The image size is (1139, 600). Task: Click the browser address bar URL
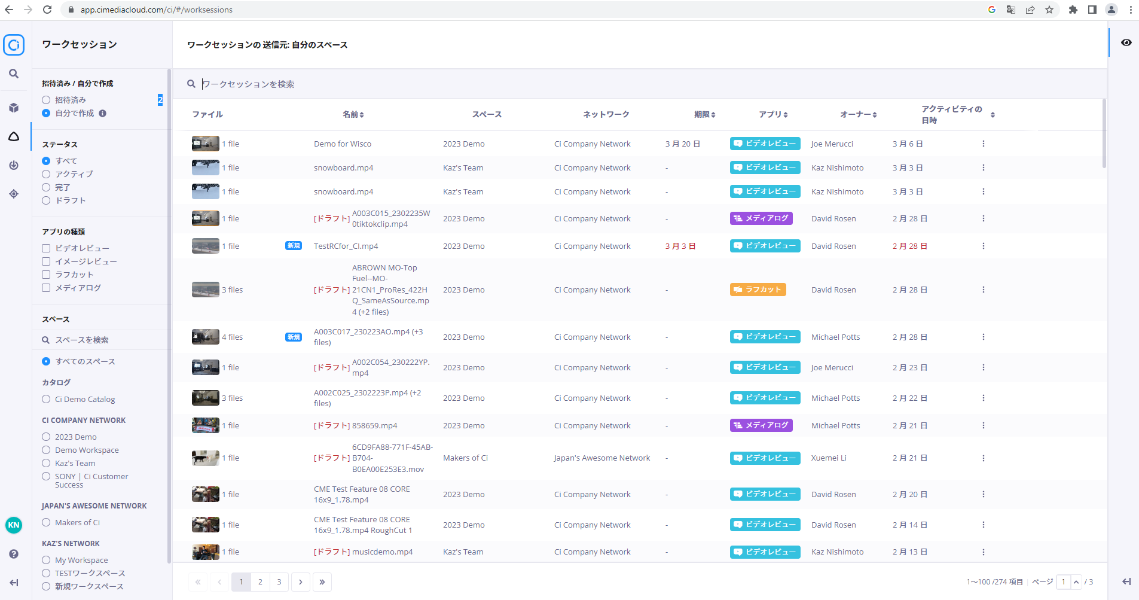pyautogui.click(x=157, y=10)
